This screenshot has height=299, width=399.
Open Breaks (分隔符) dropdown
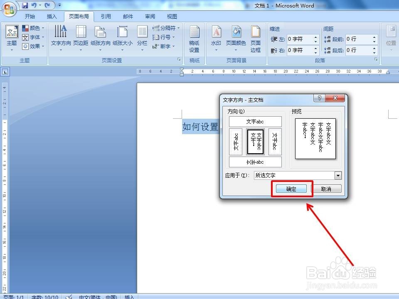click(x=166, y=28)
